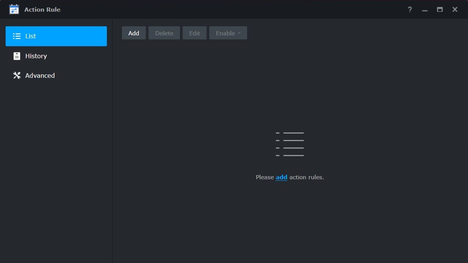Image resolution: width=468 pixels, height=263 pixels.
Task: Expand the Enable dropdown
Action: pos(228,33)
